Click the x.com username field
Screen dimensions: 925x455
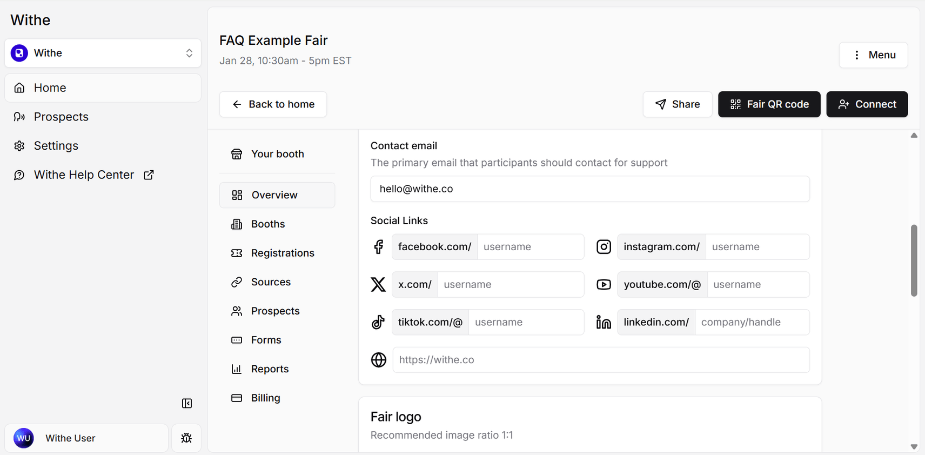coord(511,285)
